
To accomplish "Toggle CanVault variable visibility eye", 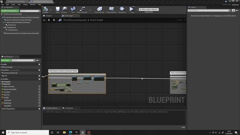I will (x=39, y=100).
